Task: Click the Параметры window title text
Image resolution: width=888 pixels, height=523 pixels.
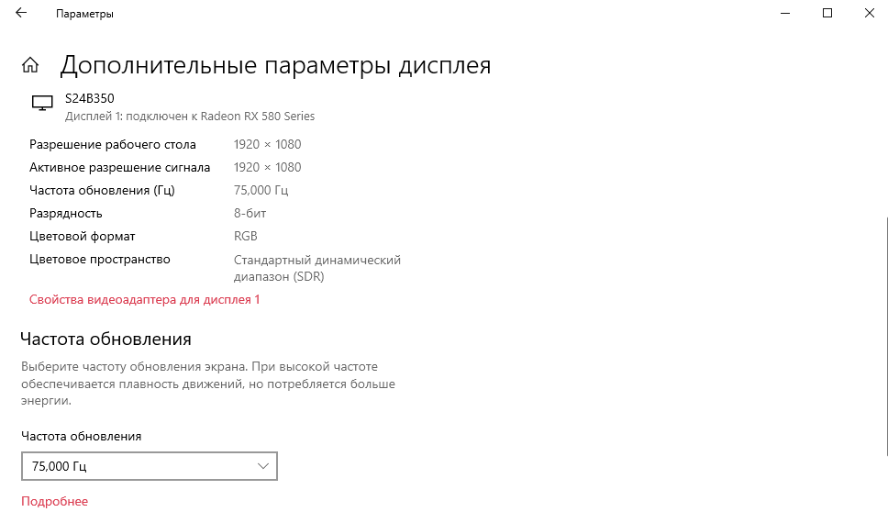Action: pyautogui.click(x=84, y=14)
